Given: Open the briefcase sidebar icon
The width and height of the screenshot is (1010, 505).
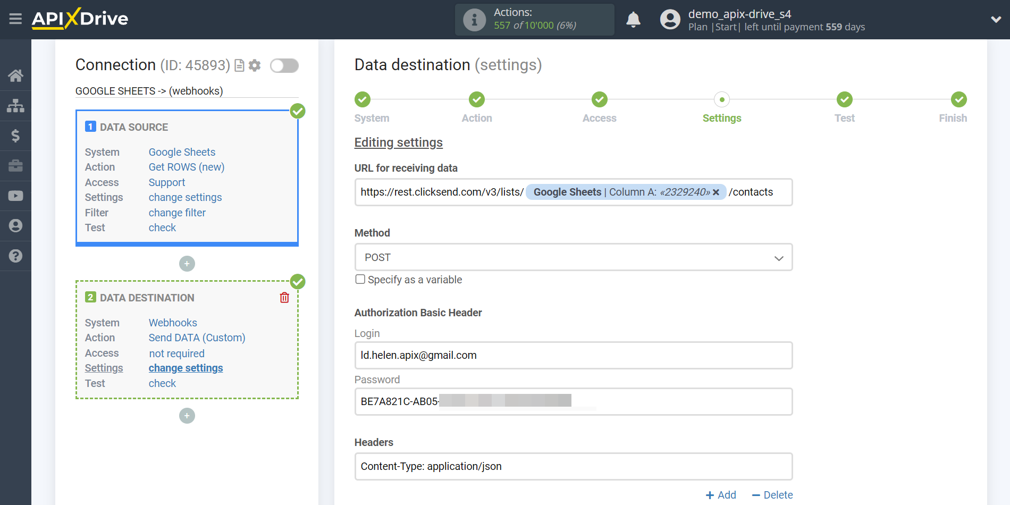Looking at the screenshot, I should point(15,166).
